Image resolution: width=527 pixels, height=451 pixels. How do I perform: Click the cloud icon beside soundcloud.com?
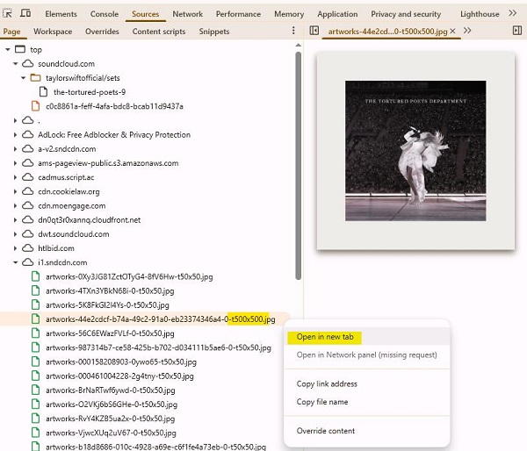tap(28, 63)
